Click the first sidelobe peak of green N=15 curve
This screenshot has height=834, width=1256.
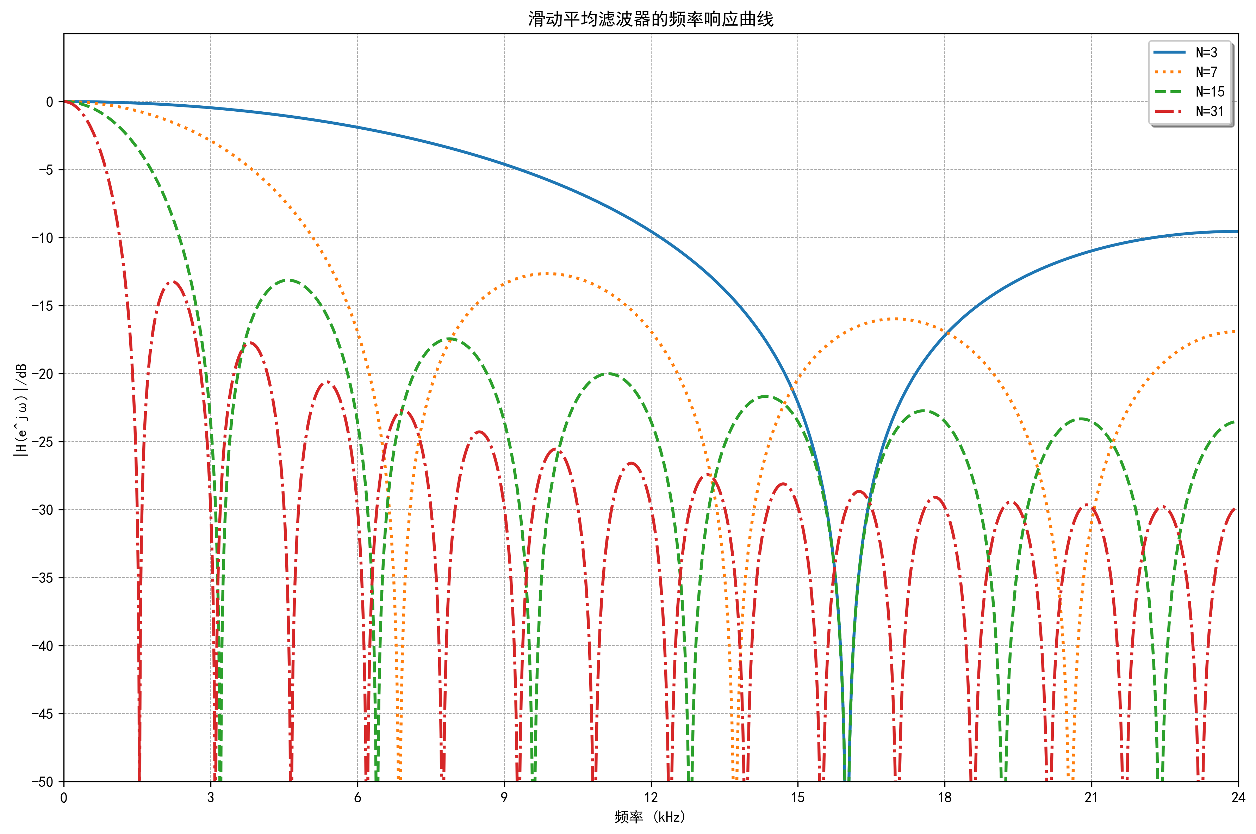click(288, 280)
